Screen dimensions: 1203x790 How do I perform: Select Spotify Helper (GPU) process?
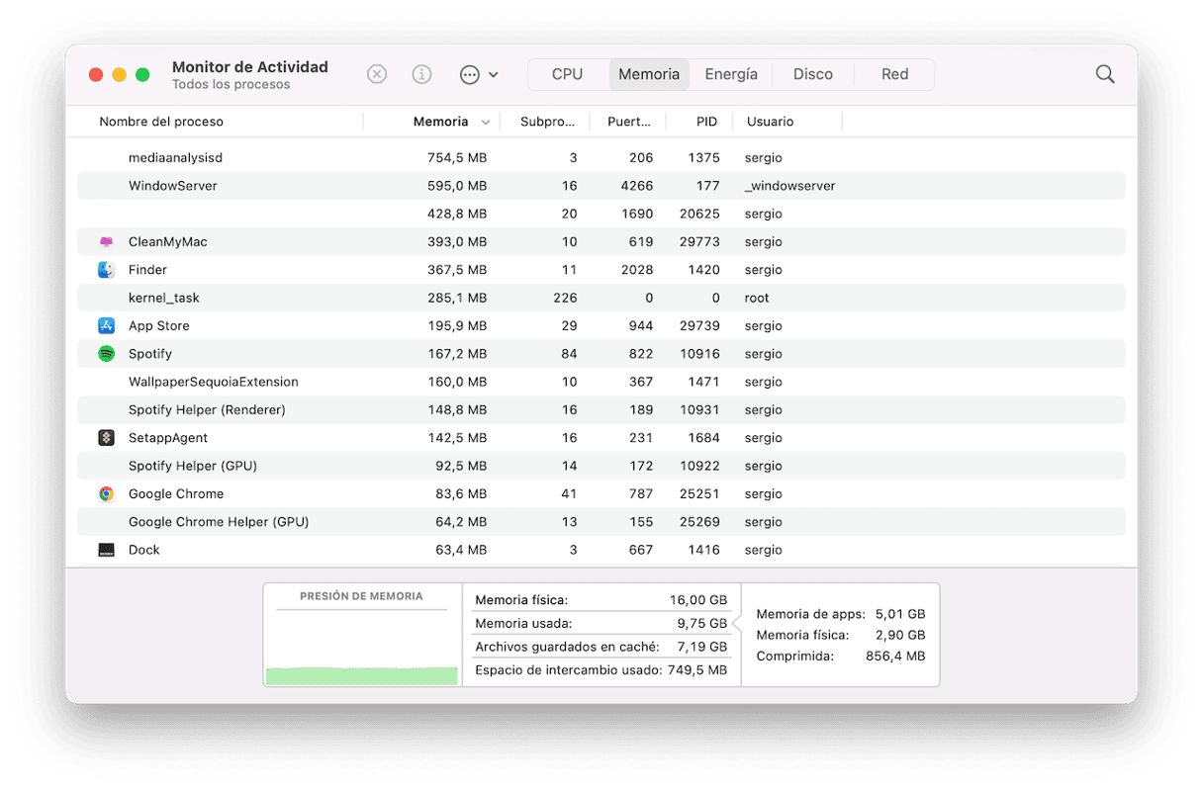pyautogui.click(x=193, y=466)
